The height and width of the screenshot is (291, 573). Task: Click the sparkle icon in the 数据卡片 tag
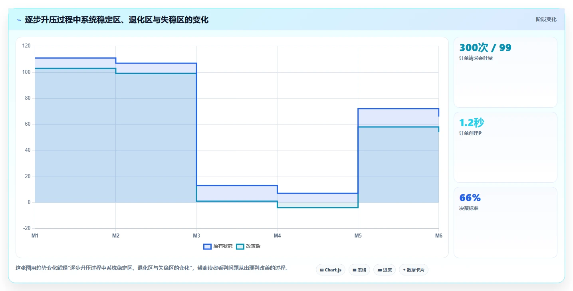404,270
